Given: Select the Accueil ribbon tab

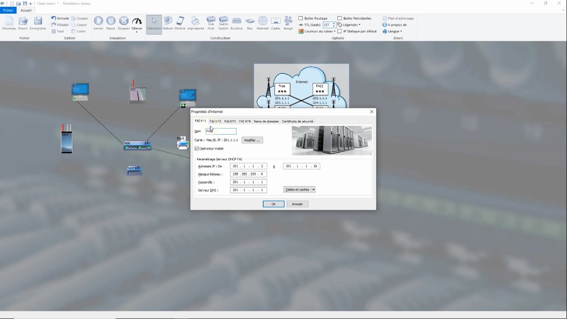Looking at the screenshot, I should point(26,10).
